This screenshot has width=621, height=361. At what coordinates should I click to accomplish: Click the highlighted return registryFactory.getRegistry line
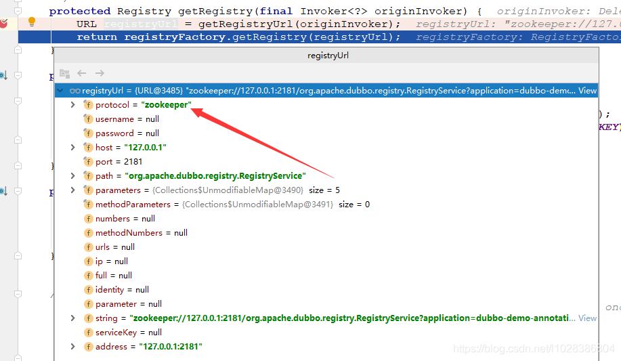[x=320, y=37]
